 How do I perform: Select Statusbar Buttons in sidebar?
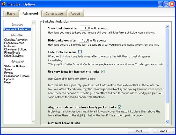coord(15,66)
